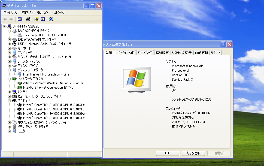Scan for hardware changes icon
Screen dimensions: 264x166
point(51,19)
